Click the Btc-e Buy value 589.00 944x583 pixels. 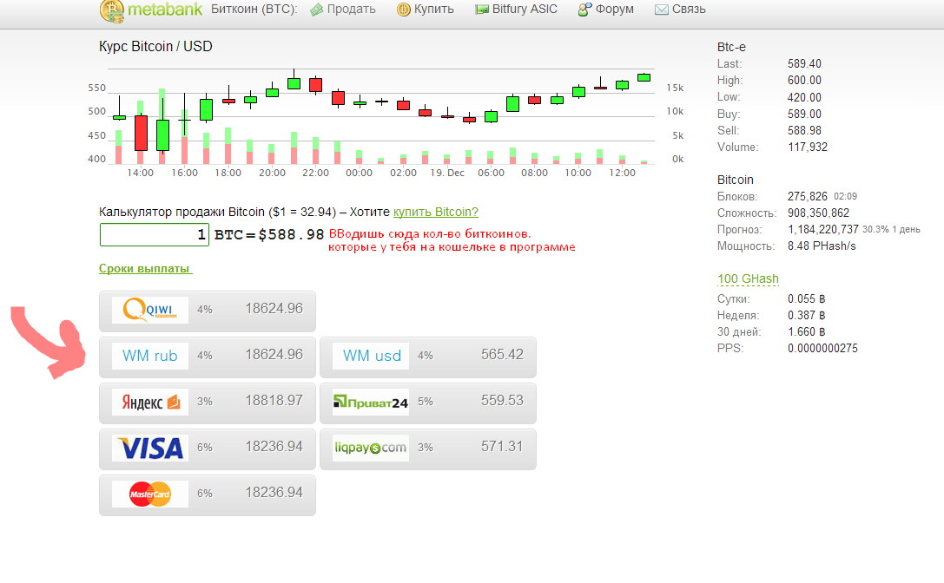click(804, 115)
